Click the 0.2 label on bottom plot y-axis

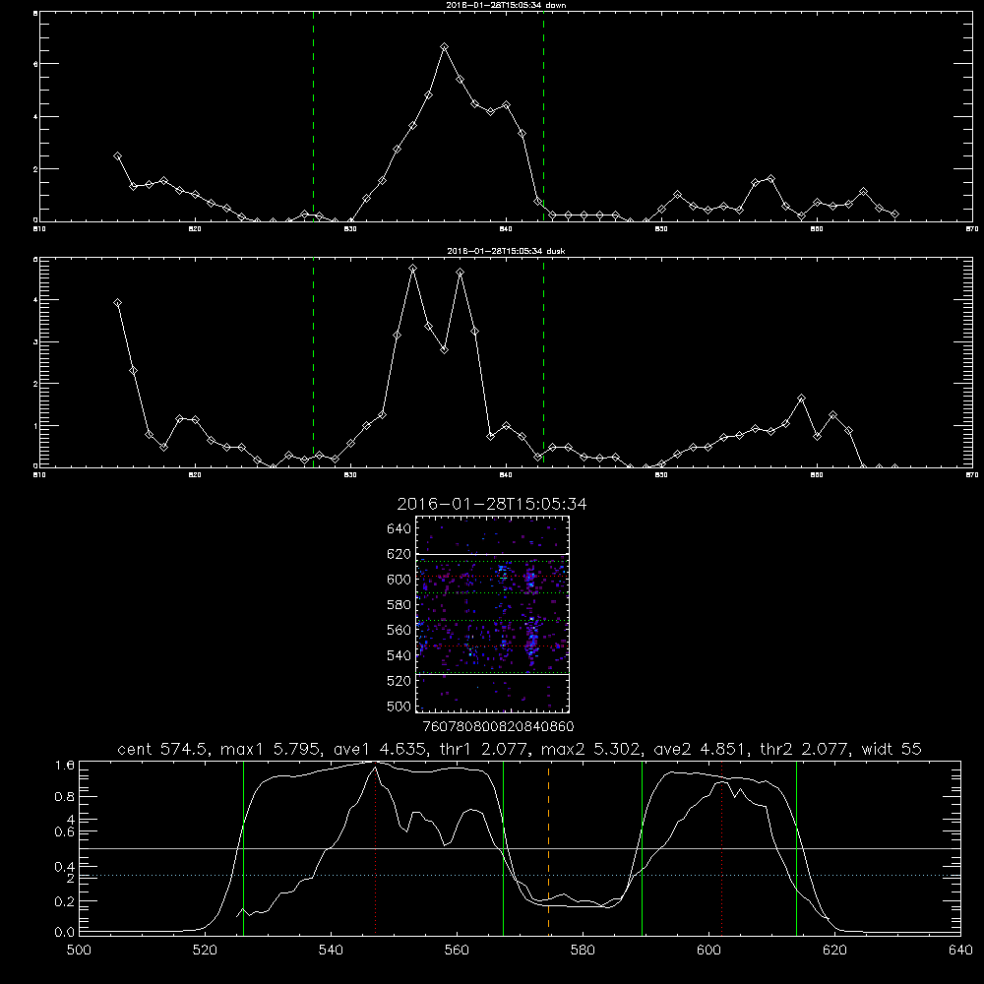(x=65, y=901)
